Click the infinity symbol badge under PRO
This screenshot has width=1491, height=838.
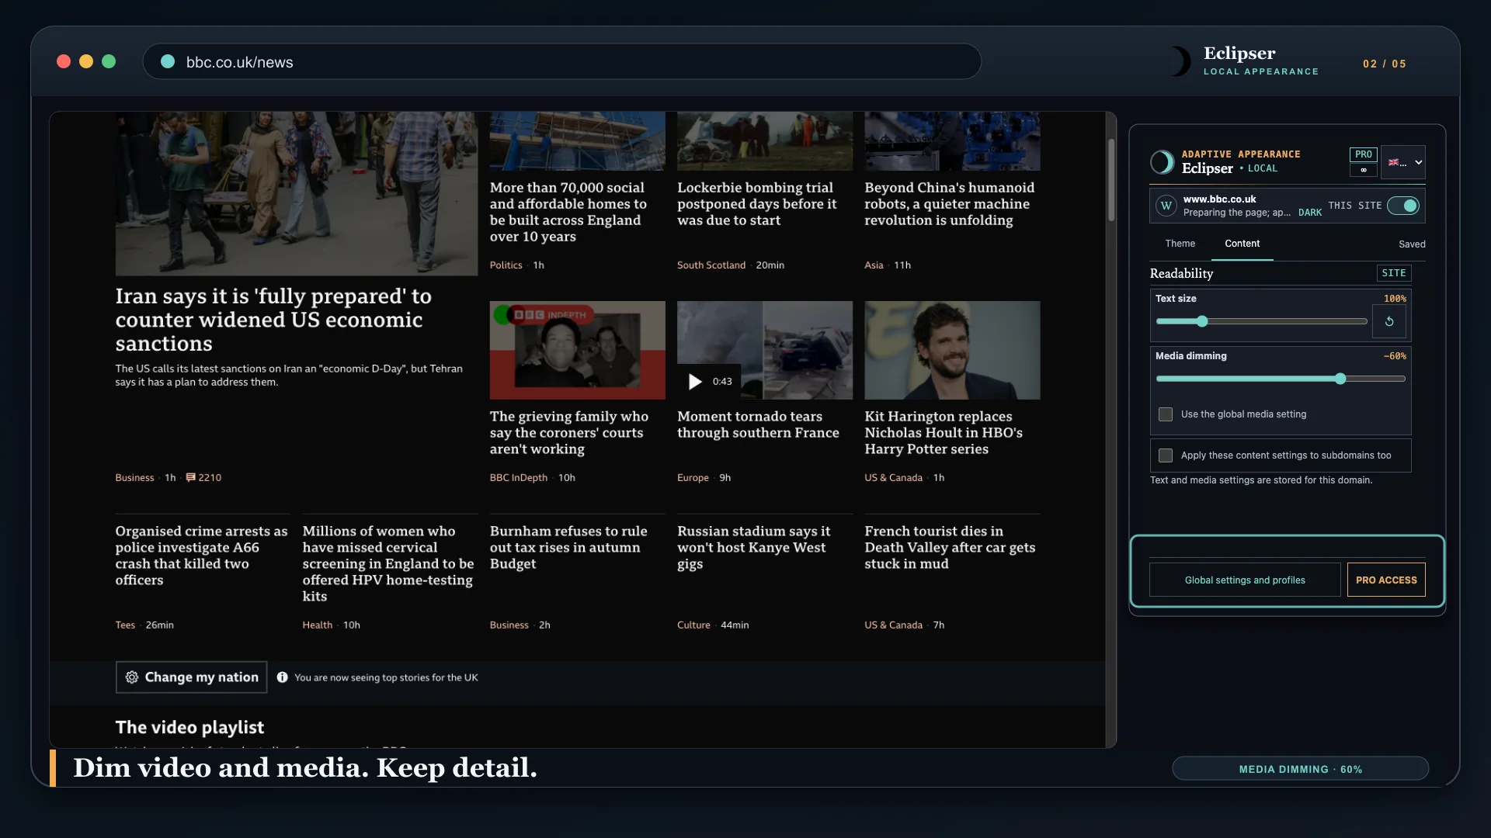pos(1363,170)
